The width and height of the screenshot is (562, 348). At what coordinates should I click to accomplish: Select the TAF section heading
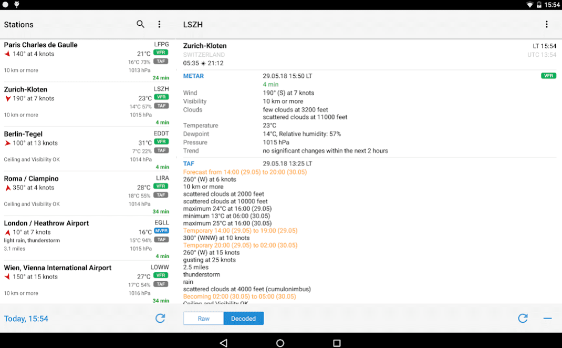pyautogui.click(x=189, y=163)
